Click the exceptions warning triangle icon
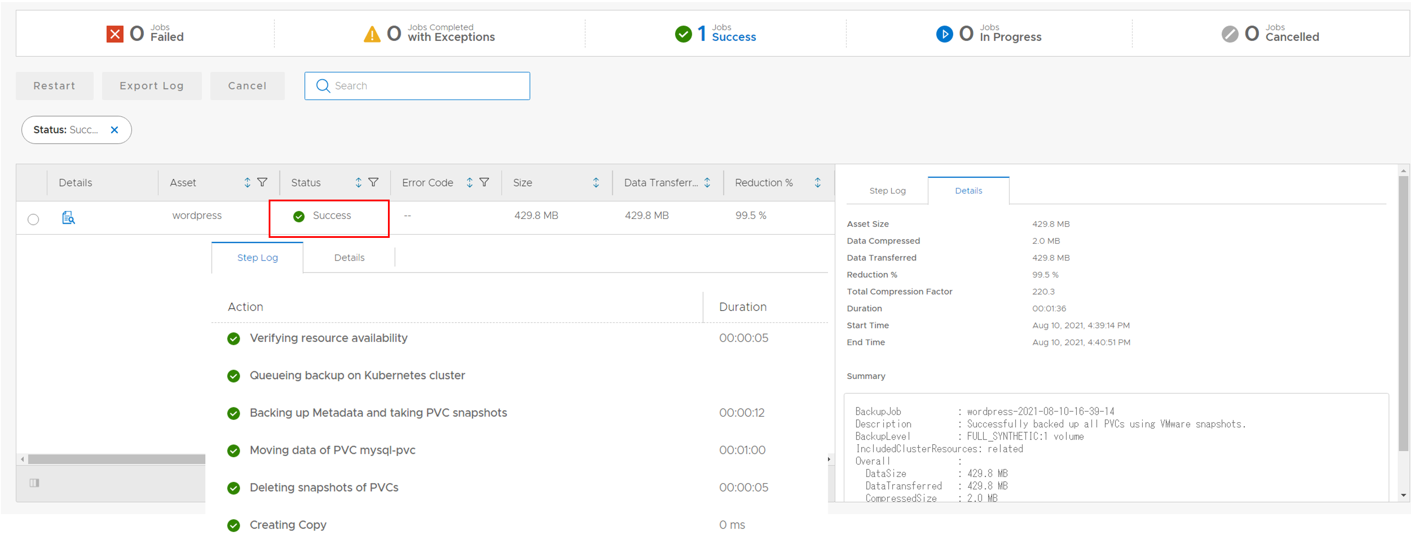 coord(372,34)
